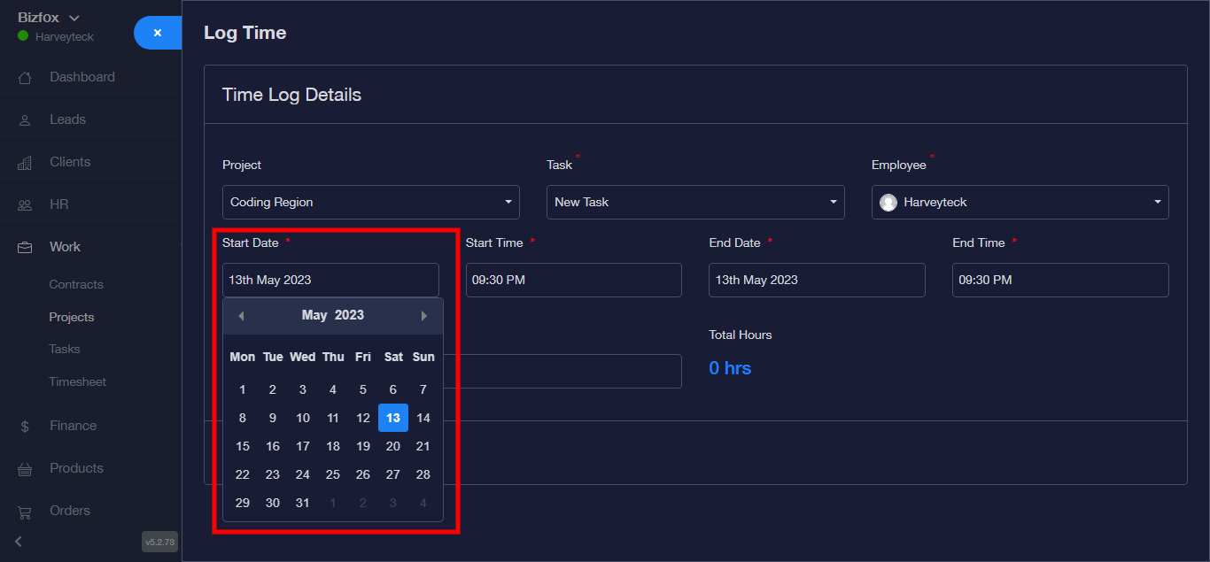1210x562 pixels.
Task: Click the Clients building icon
Action: tap(25, 163)
